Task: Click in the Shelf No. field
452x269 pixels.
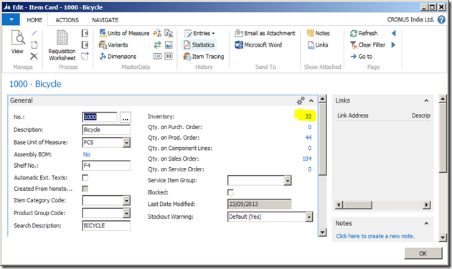Action: [x=106, y=166]
